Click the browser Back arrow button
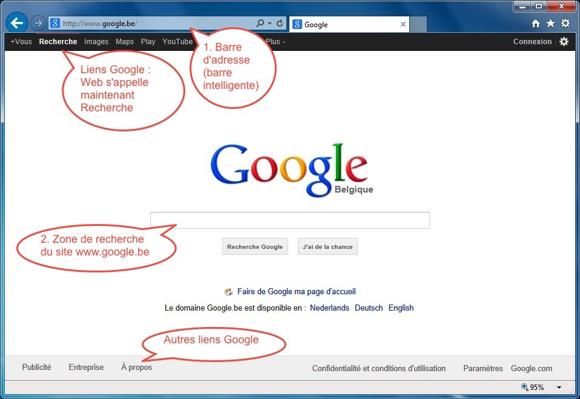580x399 pixels. point(17,23)
